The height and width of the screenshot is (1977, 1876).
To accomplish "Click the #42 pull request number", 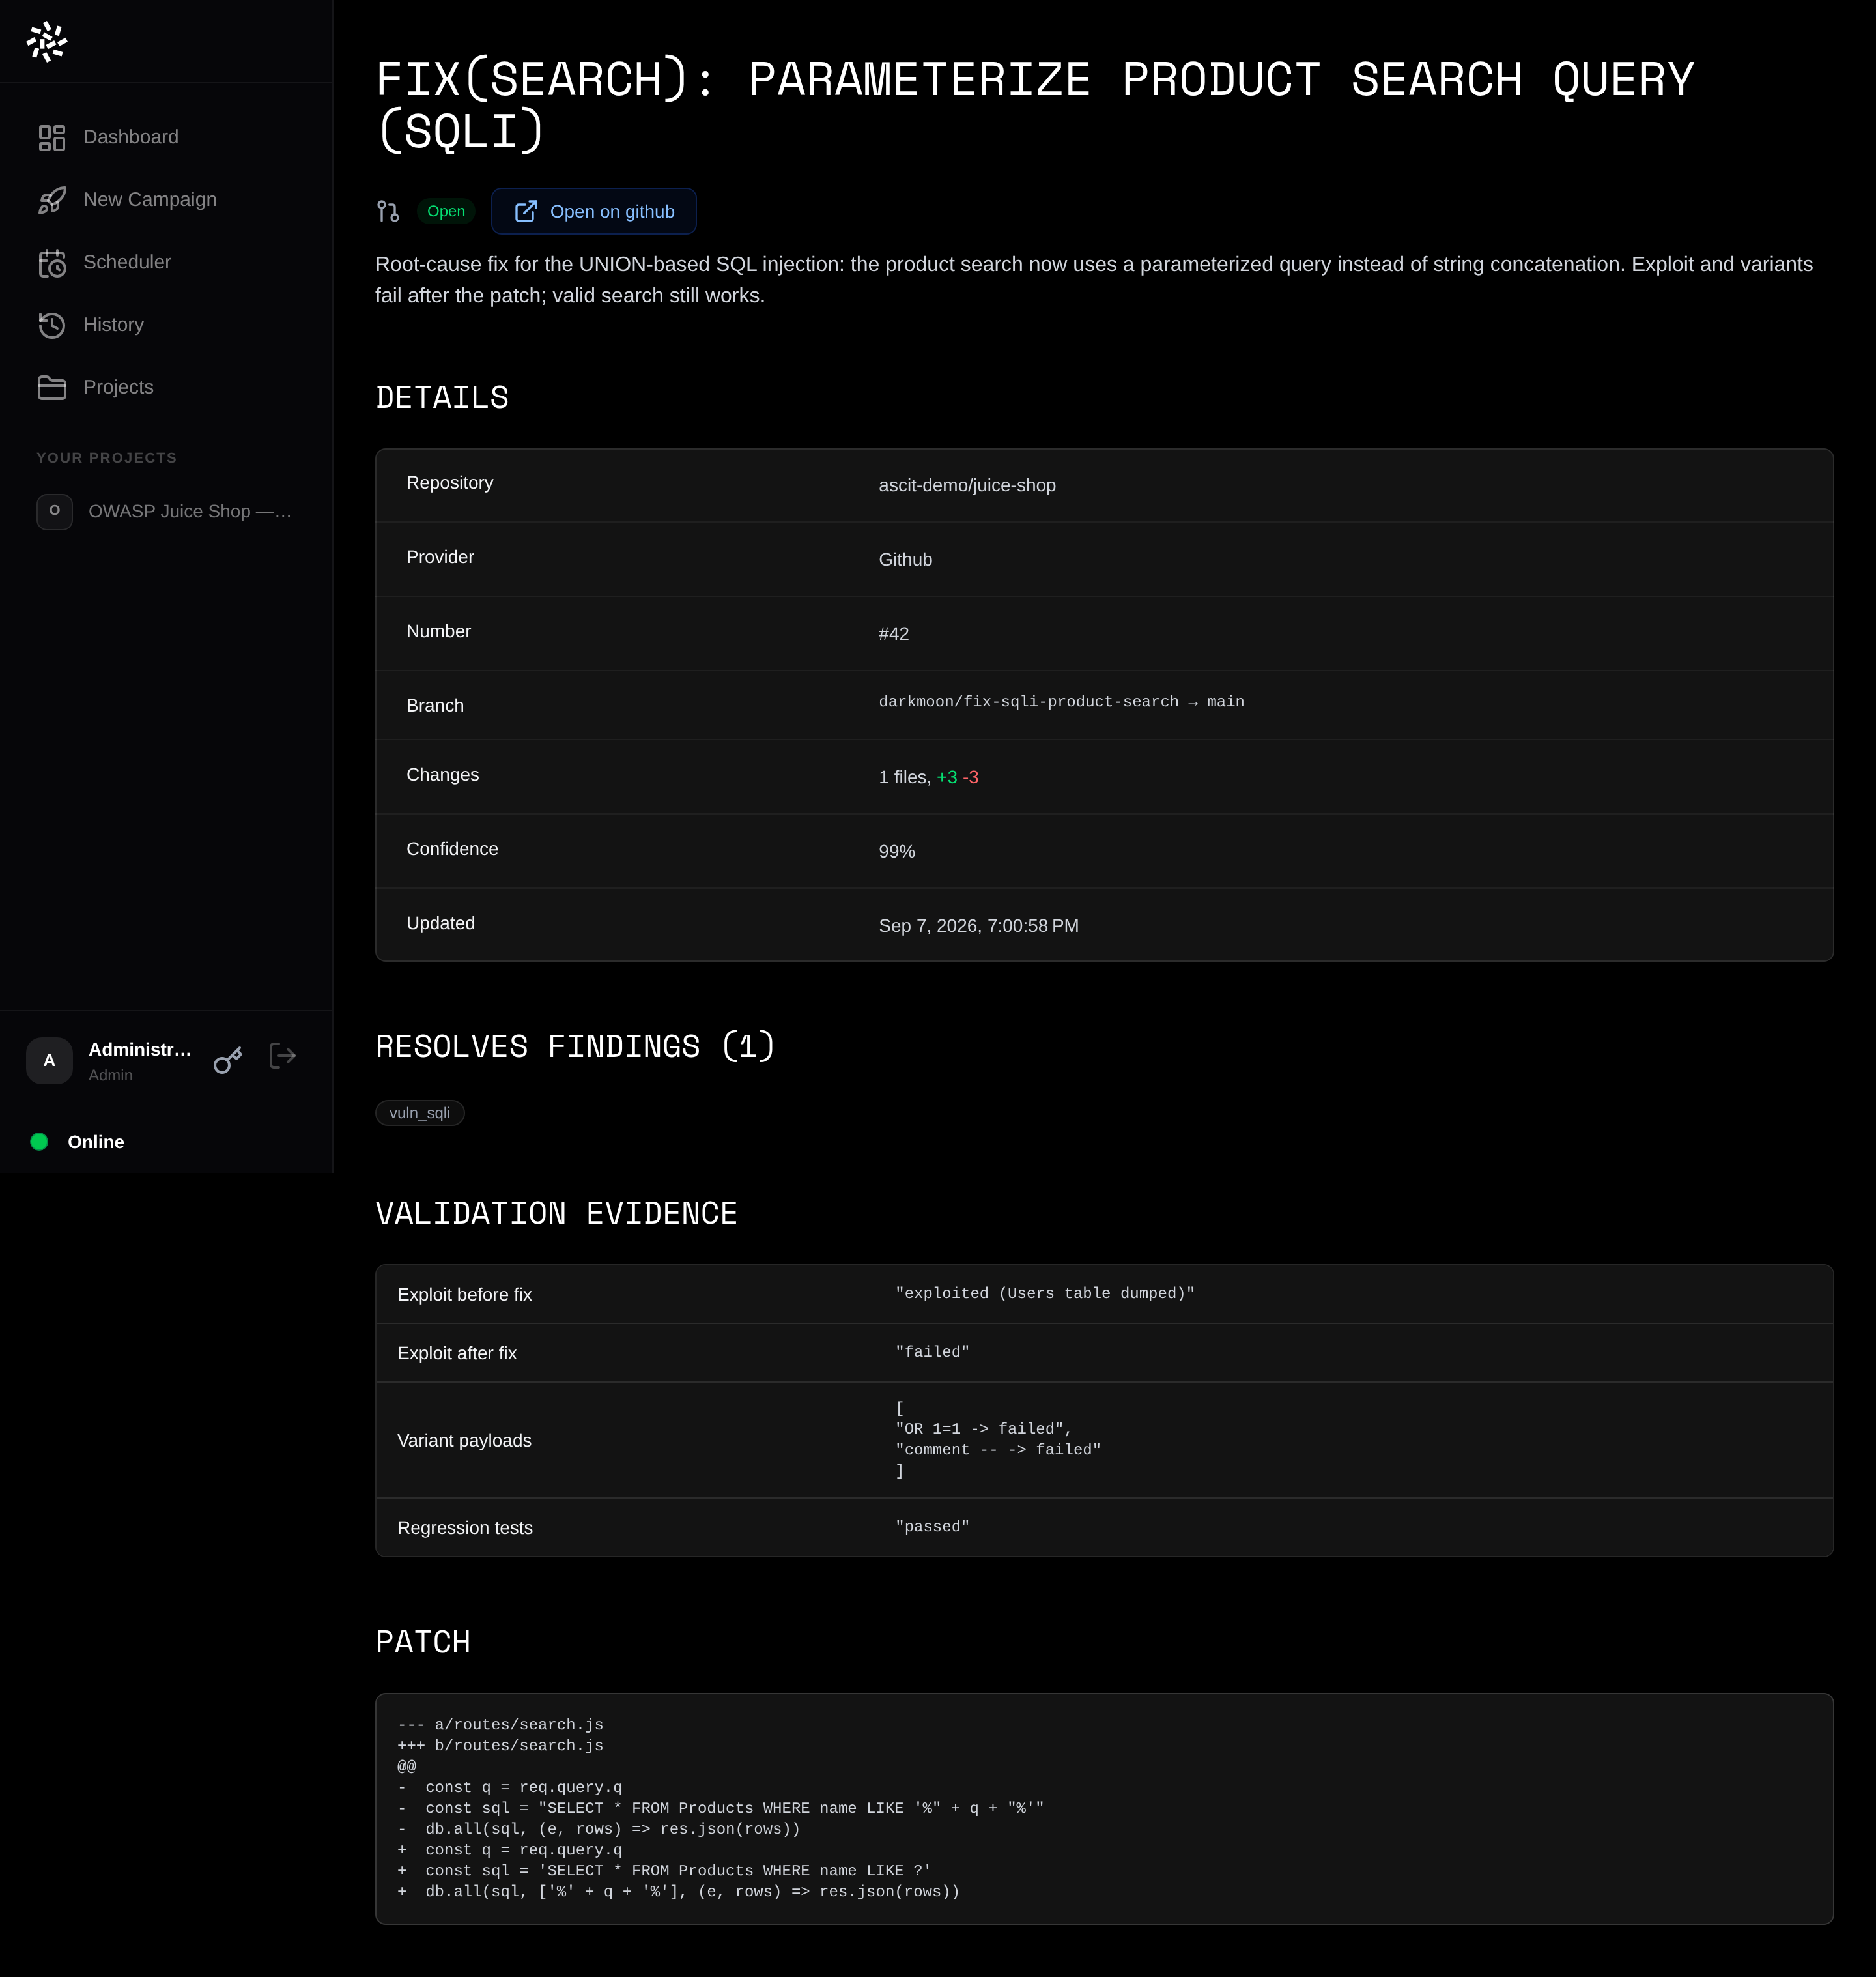I will pos(894,633).
